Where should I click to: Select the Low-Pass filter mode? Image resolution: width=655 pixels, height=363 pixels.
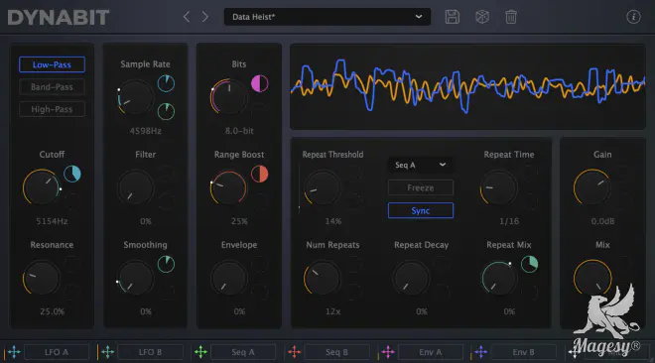pos(52,64)
